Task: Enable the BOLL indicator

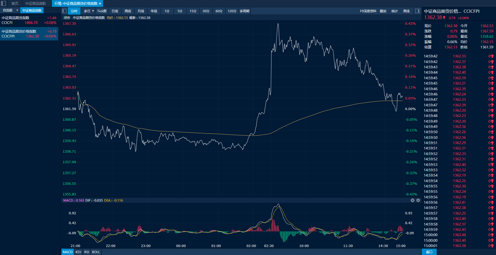Action: pyautogui.click(x=96, y=252)
